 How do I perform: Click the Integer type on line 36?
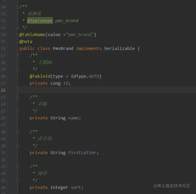point(59,188)
